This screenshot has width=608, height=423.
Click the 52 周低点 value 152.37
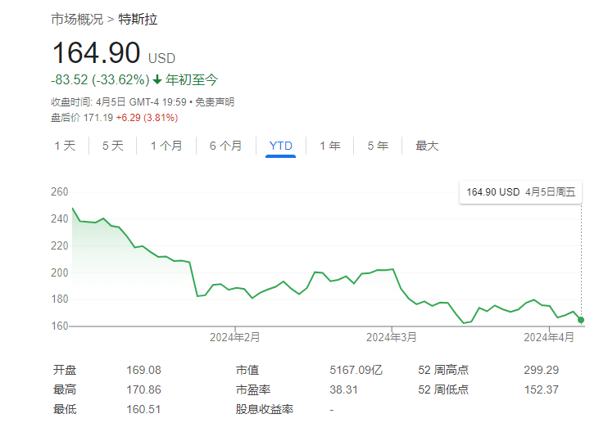click(x=542, y=389)
